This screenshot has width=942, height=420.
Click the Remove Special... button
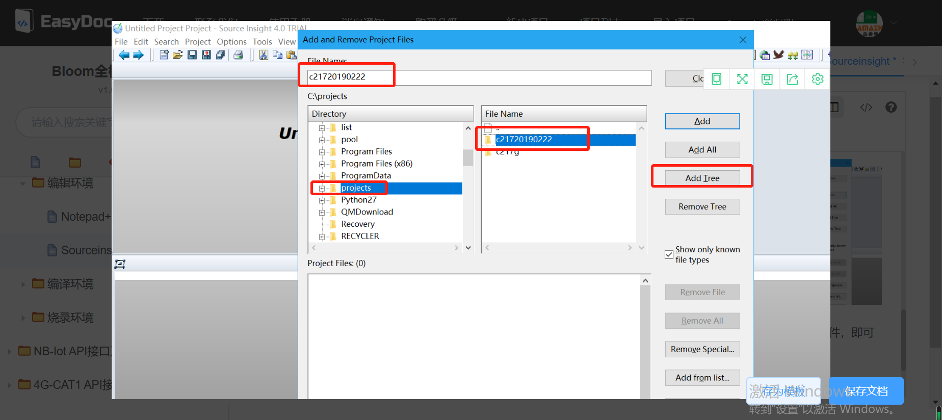702,350
